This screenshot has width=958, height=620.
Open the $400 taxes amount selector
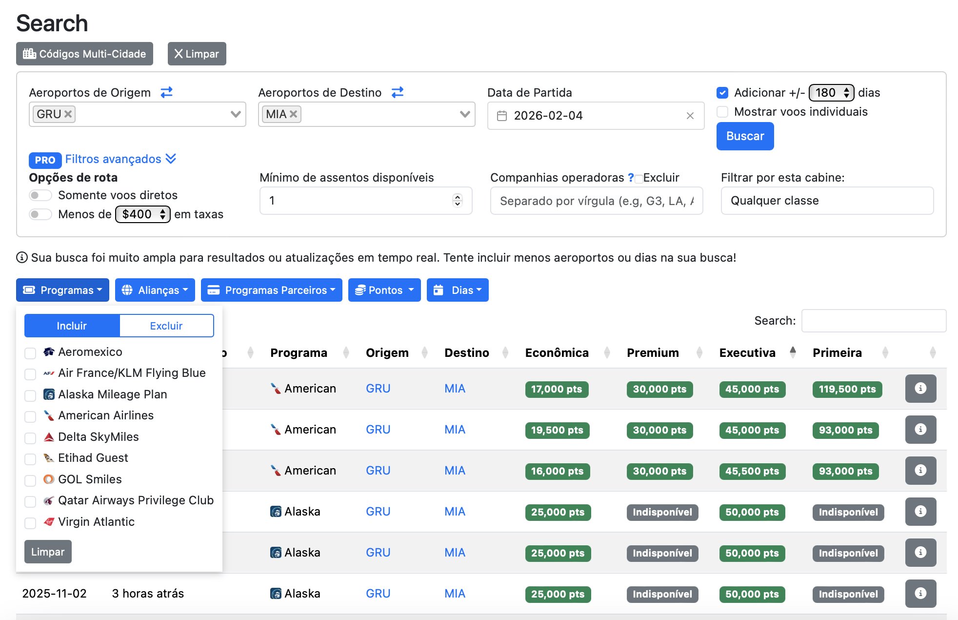click(142, 214)
